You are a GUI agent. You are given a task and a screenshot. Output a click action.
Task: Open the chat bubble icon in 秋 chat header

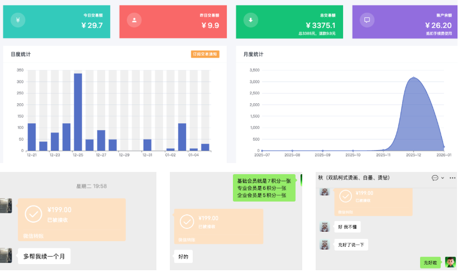(435, 178)
